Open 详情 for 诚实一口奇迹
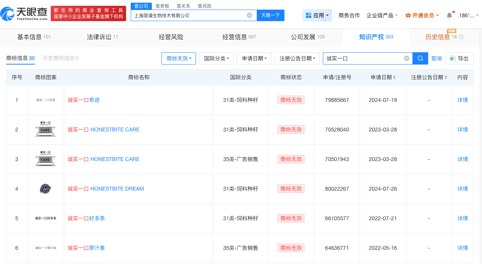Image resolution: width=482 pixels, height=264 pixels. point(462,100)
